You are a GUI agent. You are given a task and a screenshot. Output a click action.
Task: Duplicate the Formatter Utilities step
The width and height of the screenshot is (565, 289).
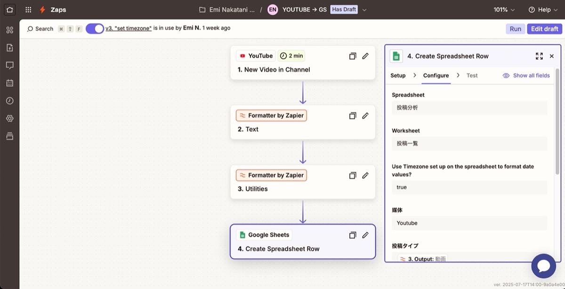tap(352, 176)
